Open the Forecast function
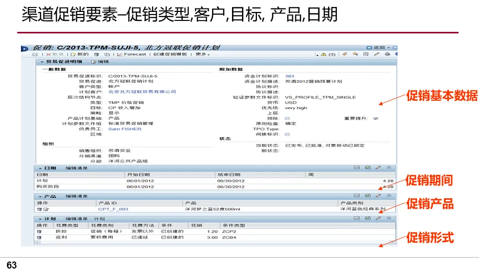 (x=132, y=54)
